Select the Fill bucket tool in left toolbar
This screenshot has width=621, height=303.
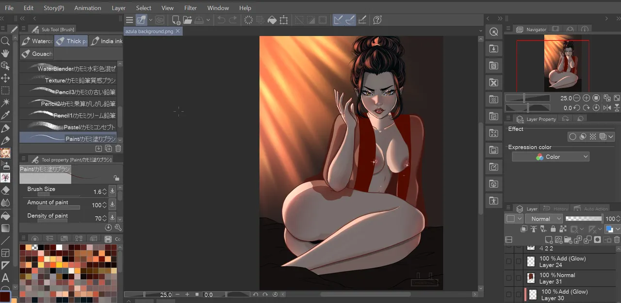pyautogui.click(x=5, y=215)
